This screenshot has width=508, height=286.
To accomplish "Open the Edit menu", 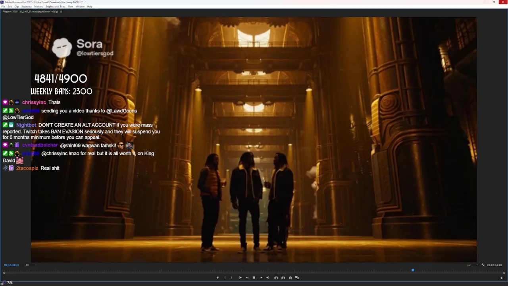I will point(10,6).
